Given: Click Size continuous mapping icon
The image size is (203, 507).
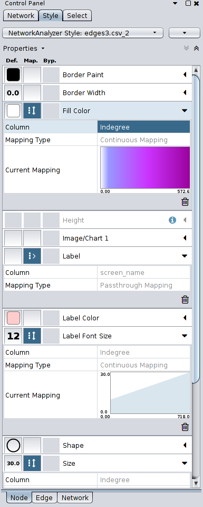Looking at the screenshot, I should coord(32,463).
